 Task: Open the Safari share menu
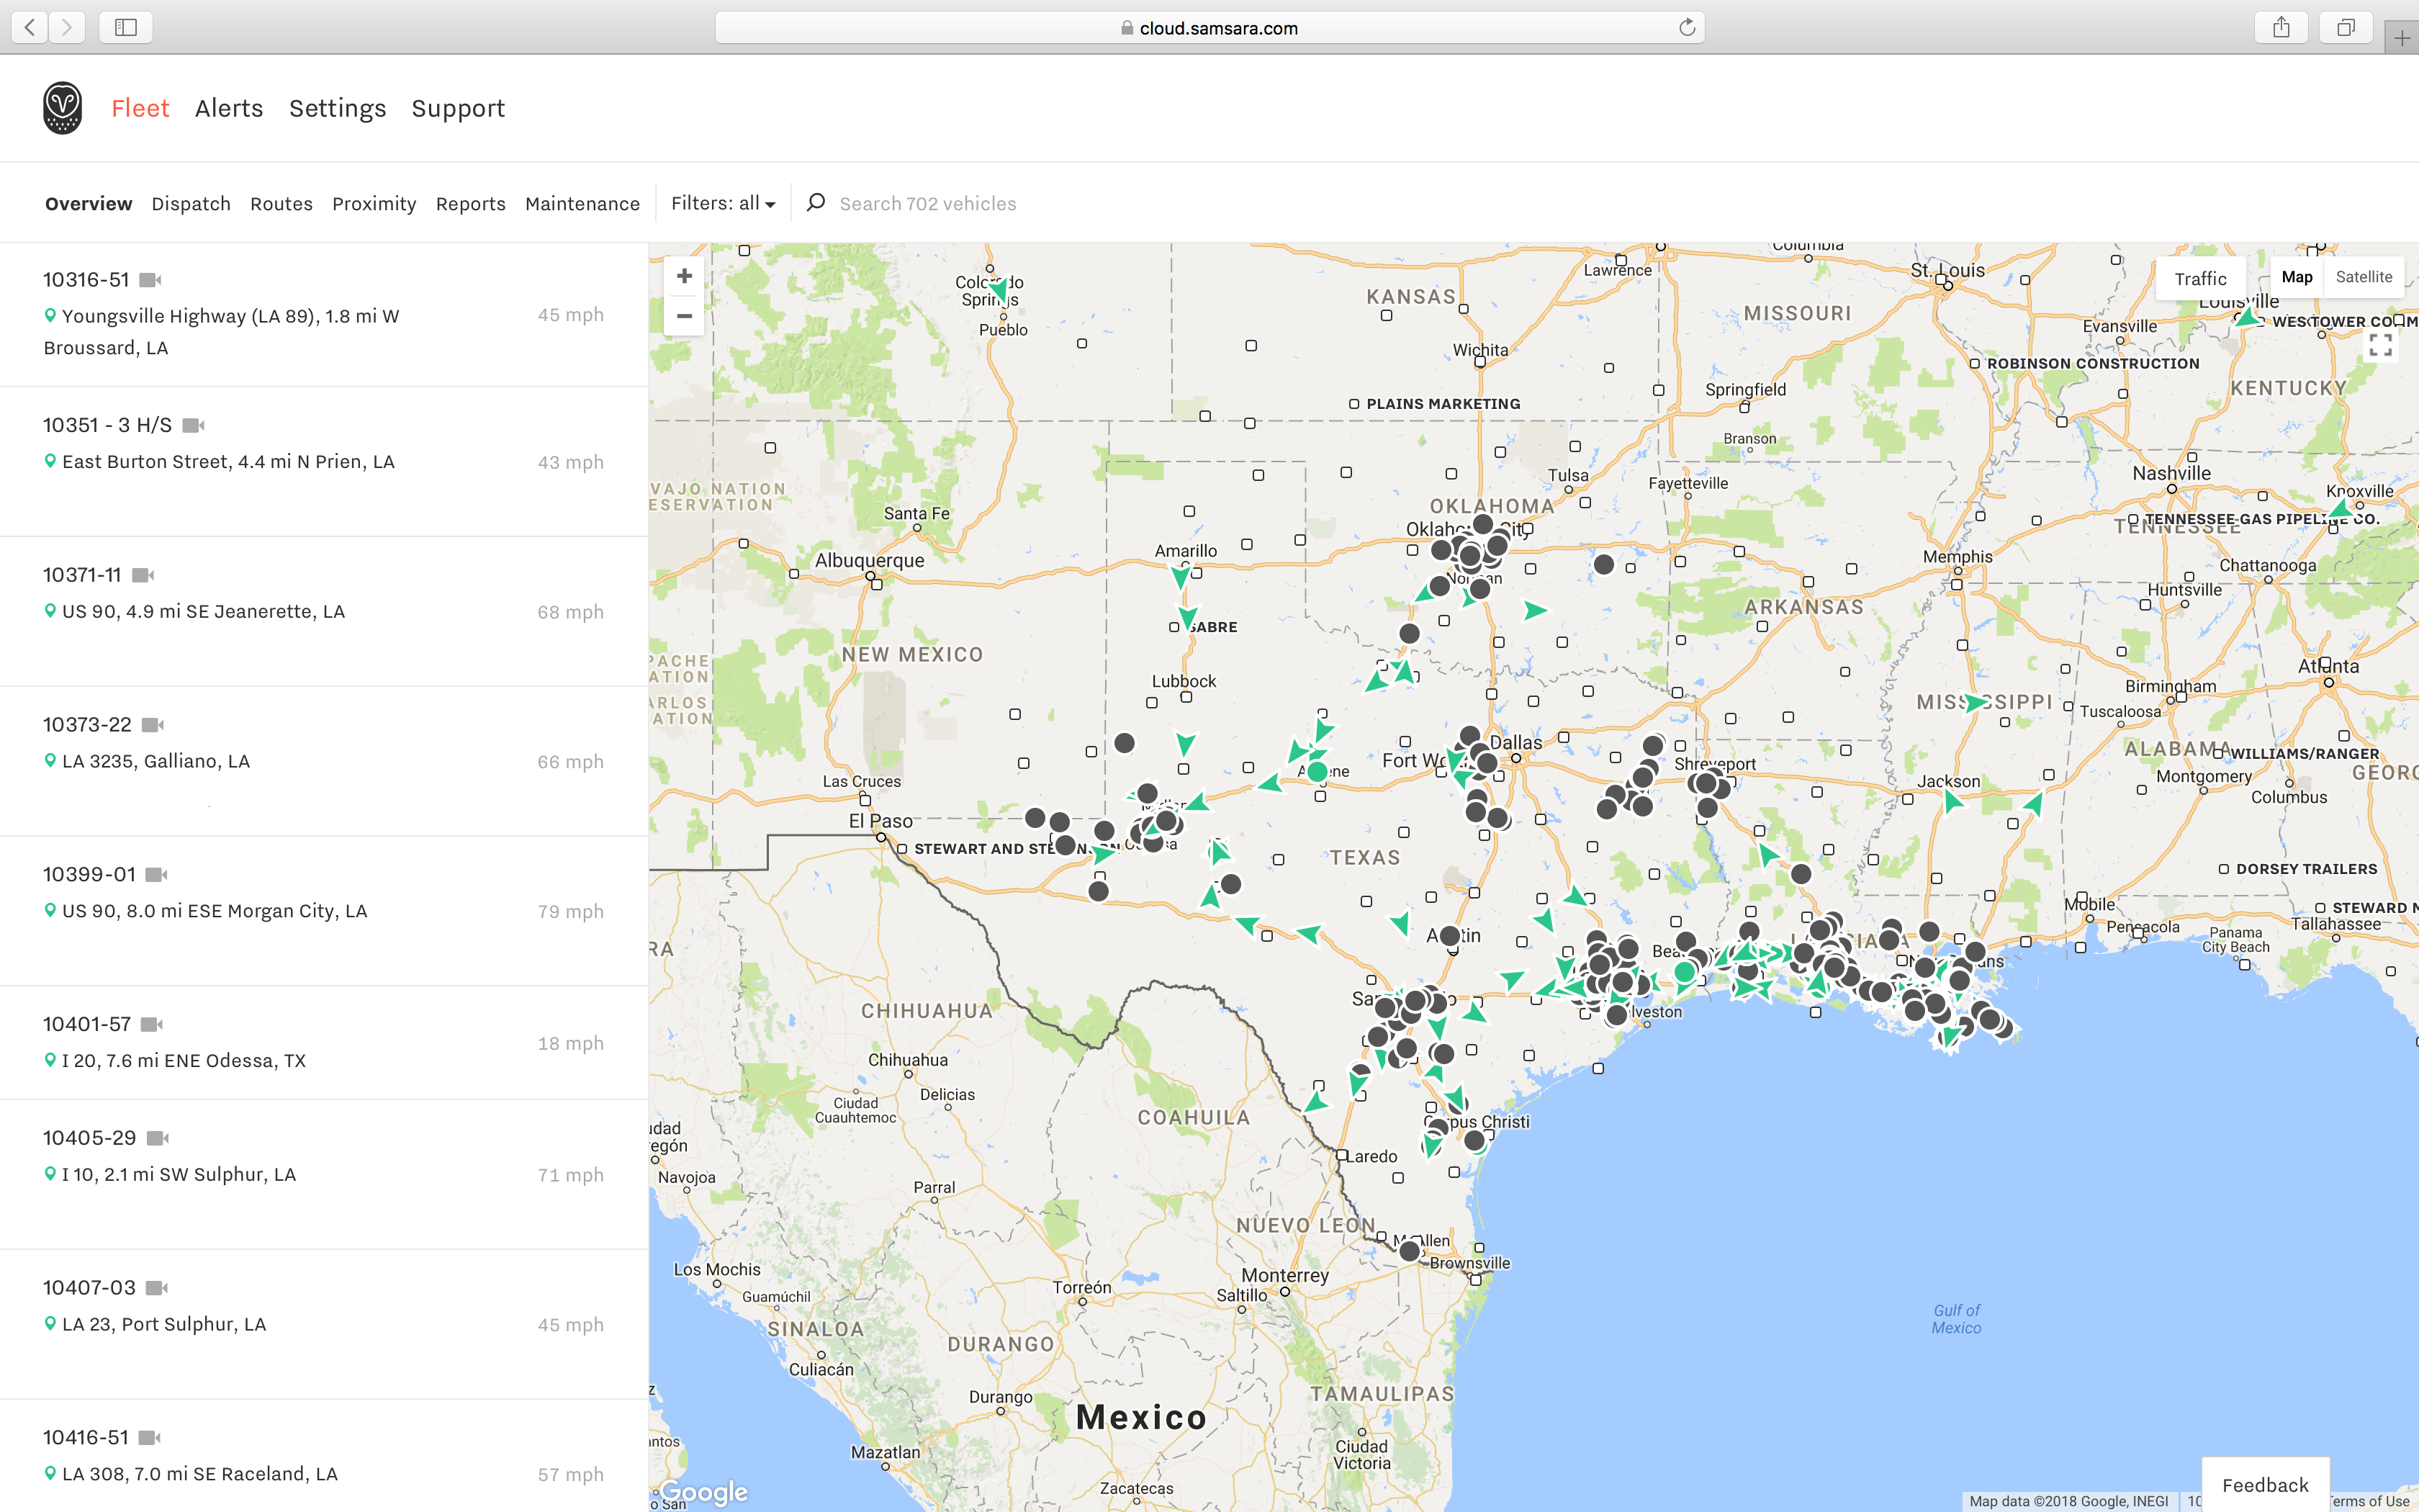coord(2280,28)
